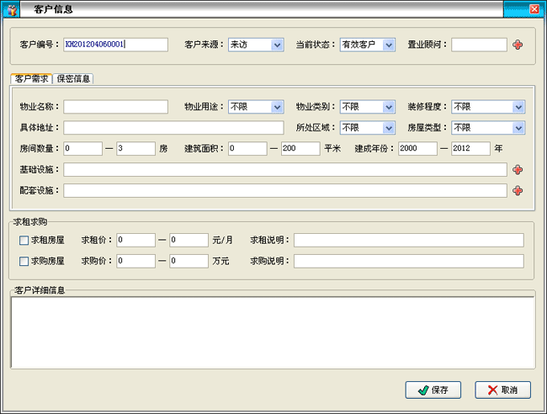547x414 pixels.
Task: Enable the 求租房屋 checkbox
Action: point(24,241)
